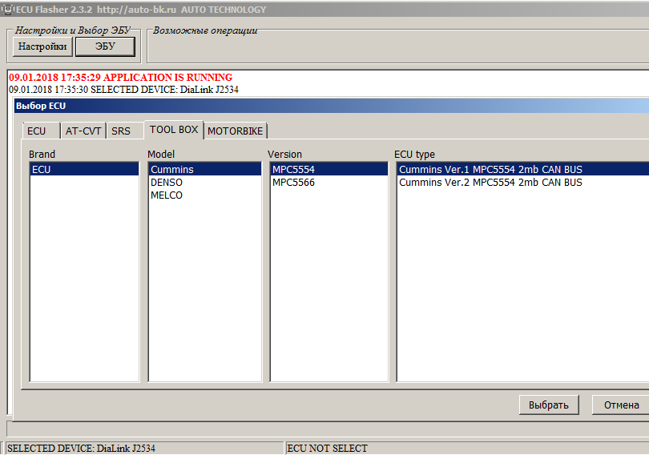This screenshot has width=649, height=455.
Task: Select MPC5566 in the Version list
Action: (x=329, y=183)
